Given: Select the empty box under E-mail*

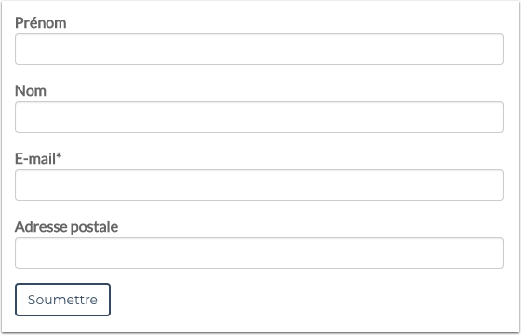Looking at the screenshot, I should [260, 185].
